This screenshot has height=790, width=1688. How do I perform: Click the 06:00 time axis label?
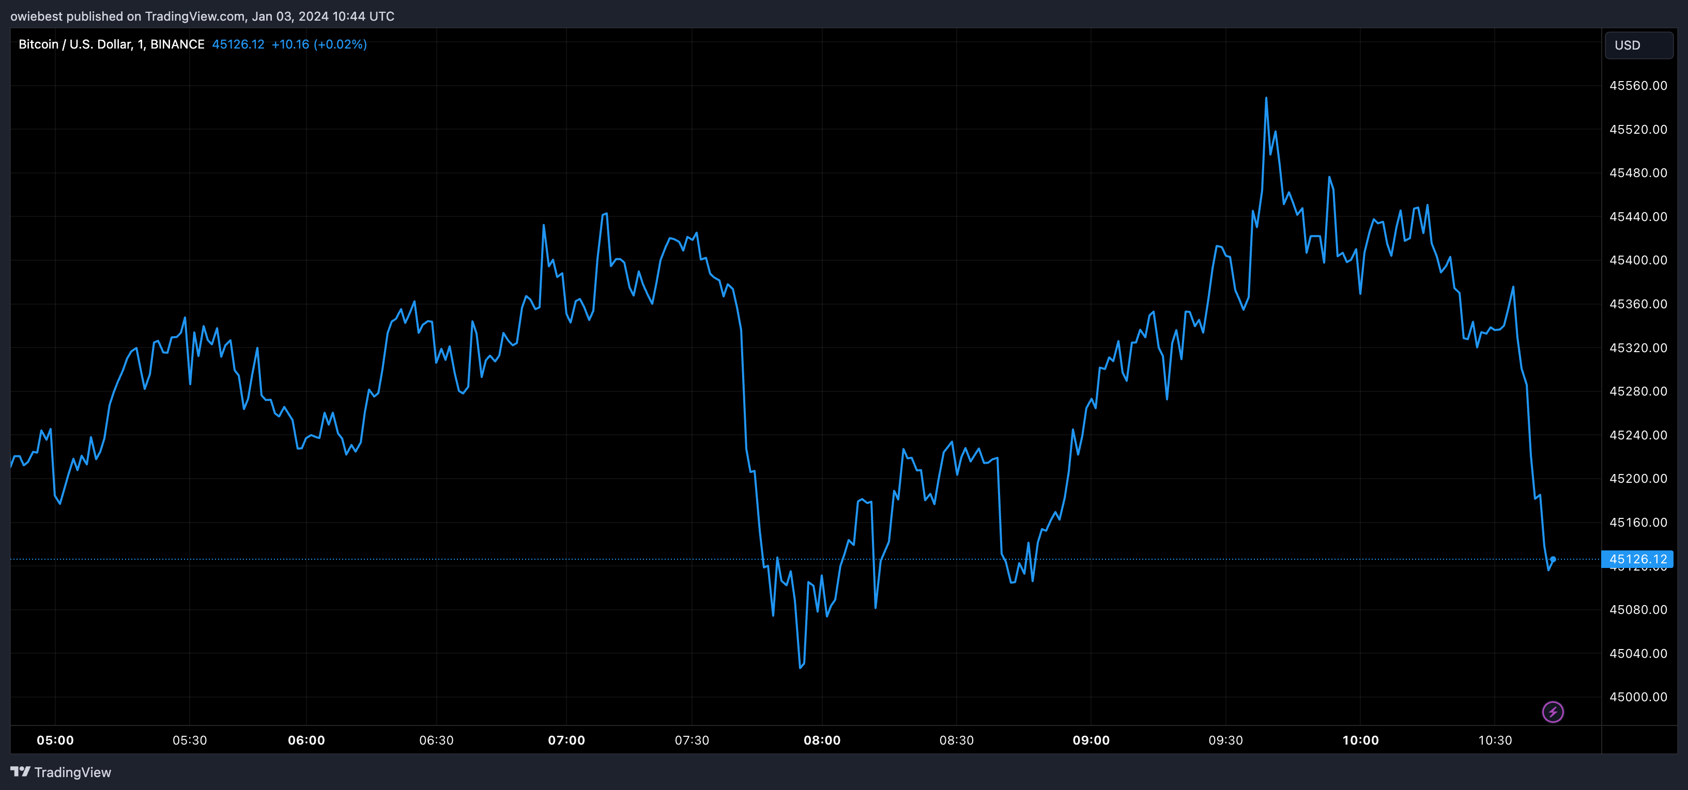[x=306, y=740]
